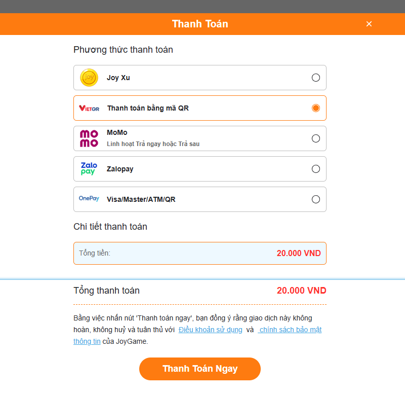Close the Thanh Toán dialog with X
The image size is (405, 393).
pos(369,24)
